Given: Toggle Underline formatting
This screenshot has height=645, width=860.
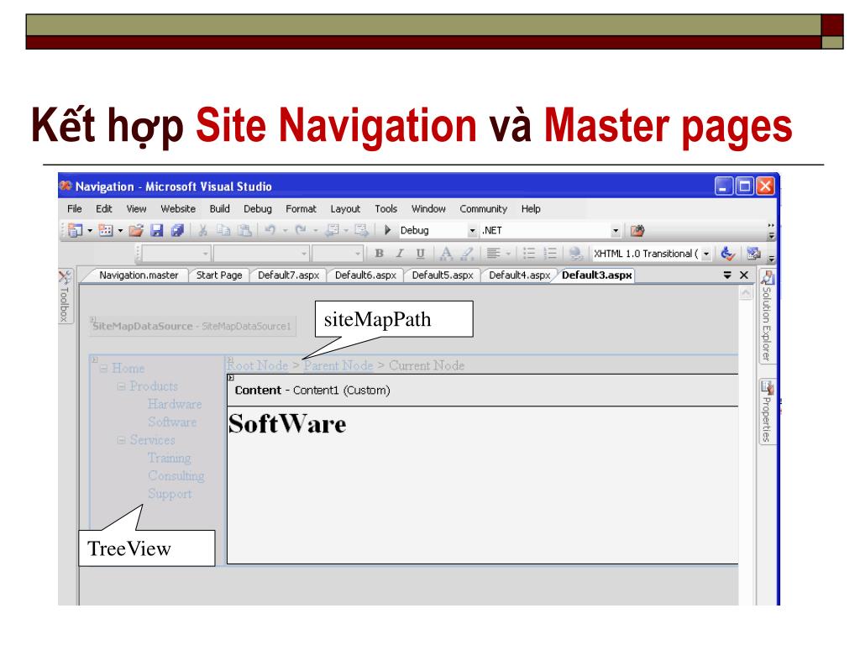Looking at the screenshot, I should [420, 254].
